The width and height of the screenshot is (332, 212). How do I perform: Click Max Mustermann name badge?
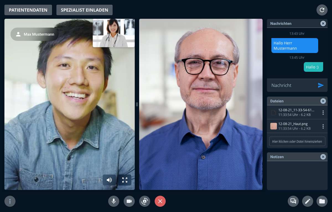click(x=35, y=34)
